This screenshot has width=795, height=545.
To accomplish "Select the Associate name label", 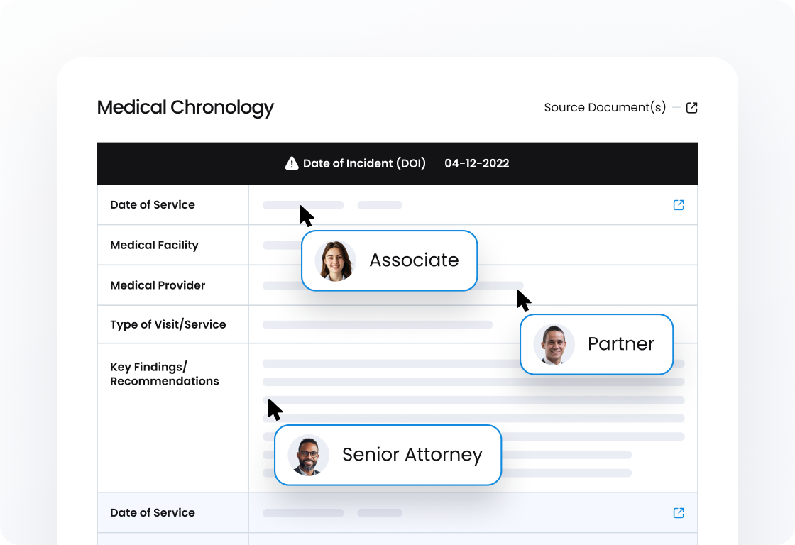I will pos(414,260).
